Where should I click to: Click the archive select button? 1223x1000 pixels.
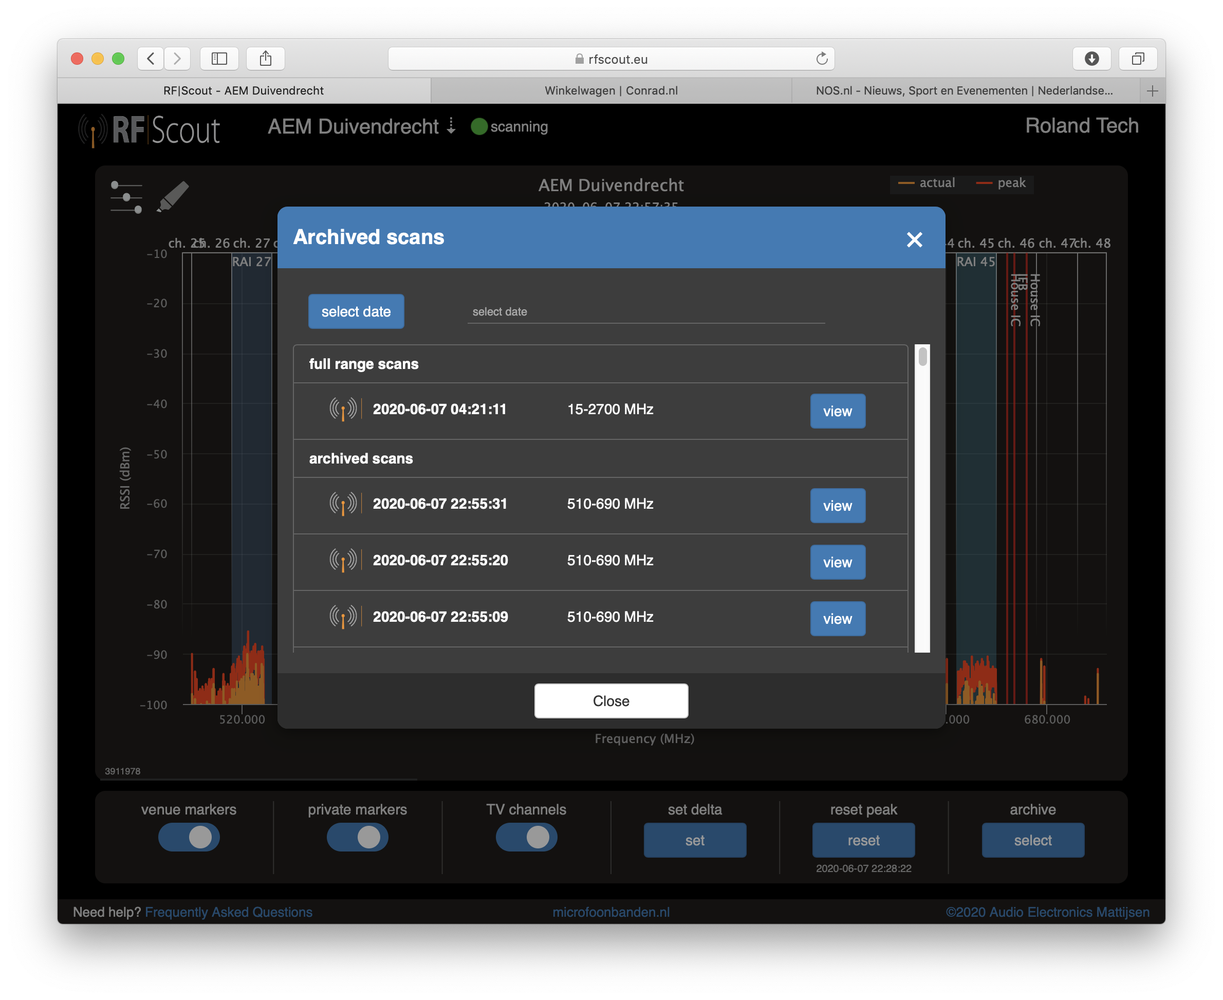(x=1033, y=840)
